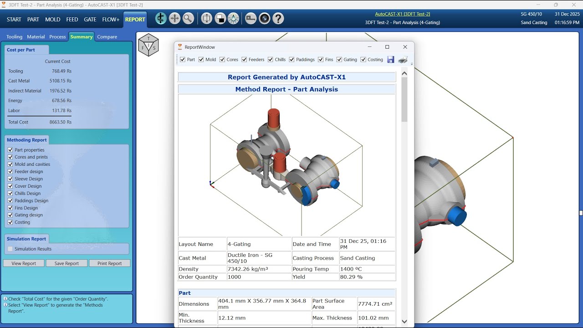Toggle Feeder design checkbox
The width and height of the screenshot is (583, 328).
(x=10, y=172)
